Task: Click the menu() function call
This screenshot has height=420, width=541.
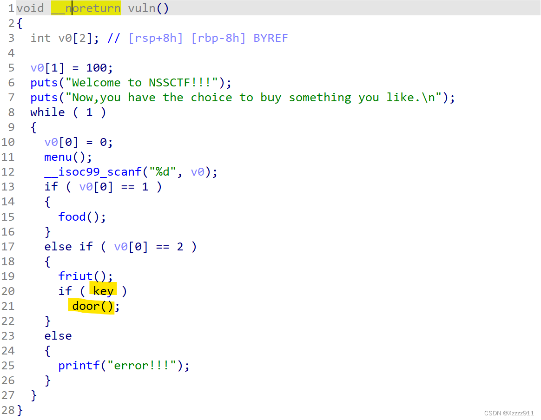Action: coord(58,157)
